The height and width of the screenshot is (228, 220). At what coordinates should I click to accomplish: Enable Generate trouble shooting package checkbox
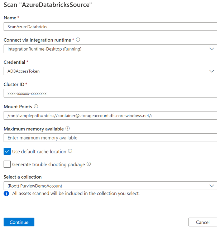click(7, 165)
